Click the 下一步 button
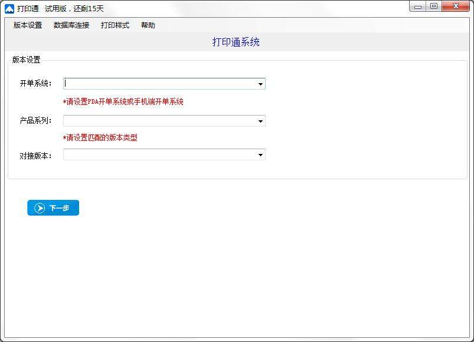Viewport: 474px width, 342px height. click(53, 208)
